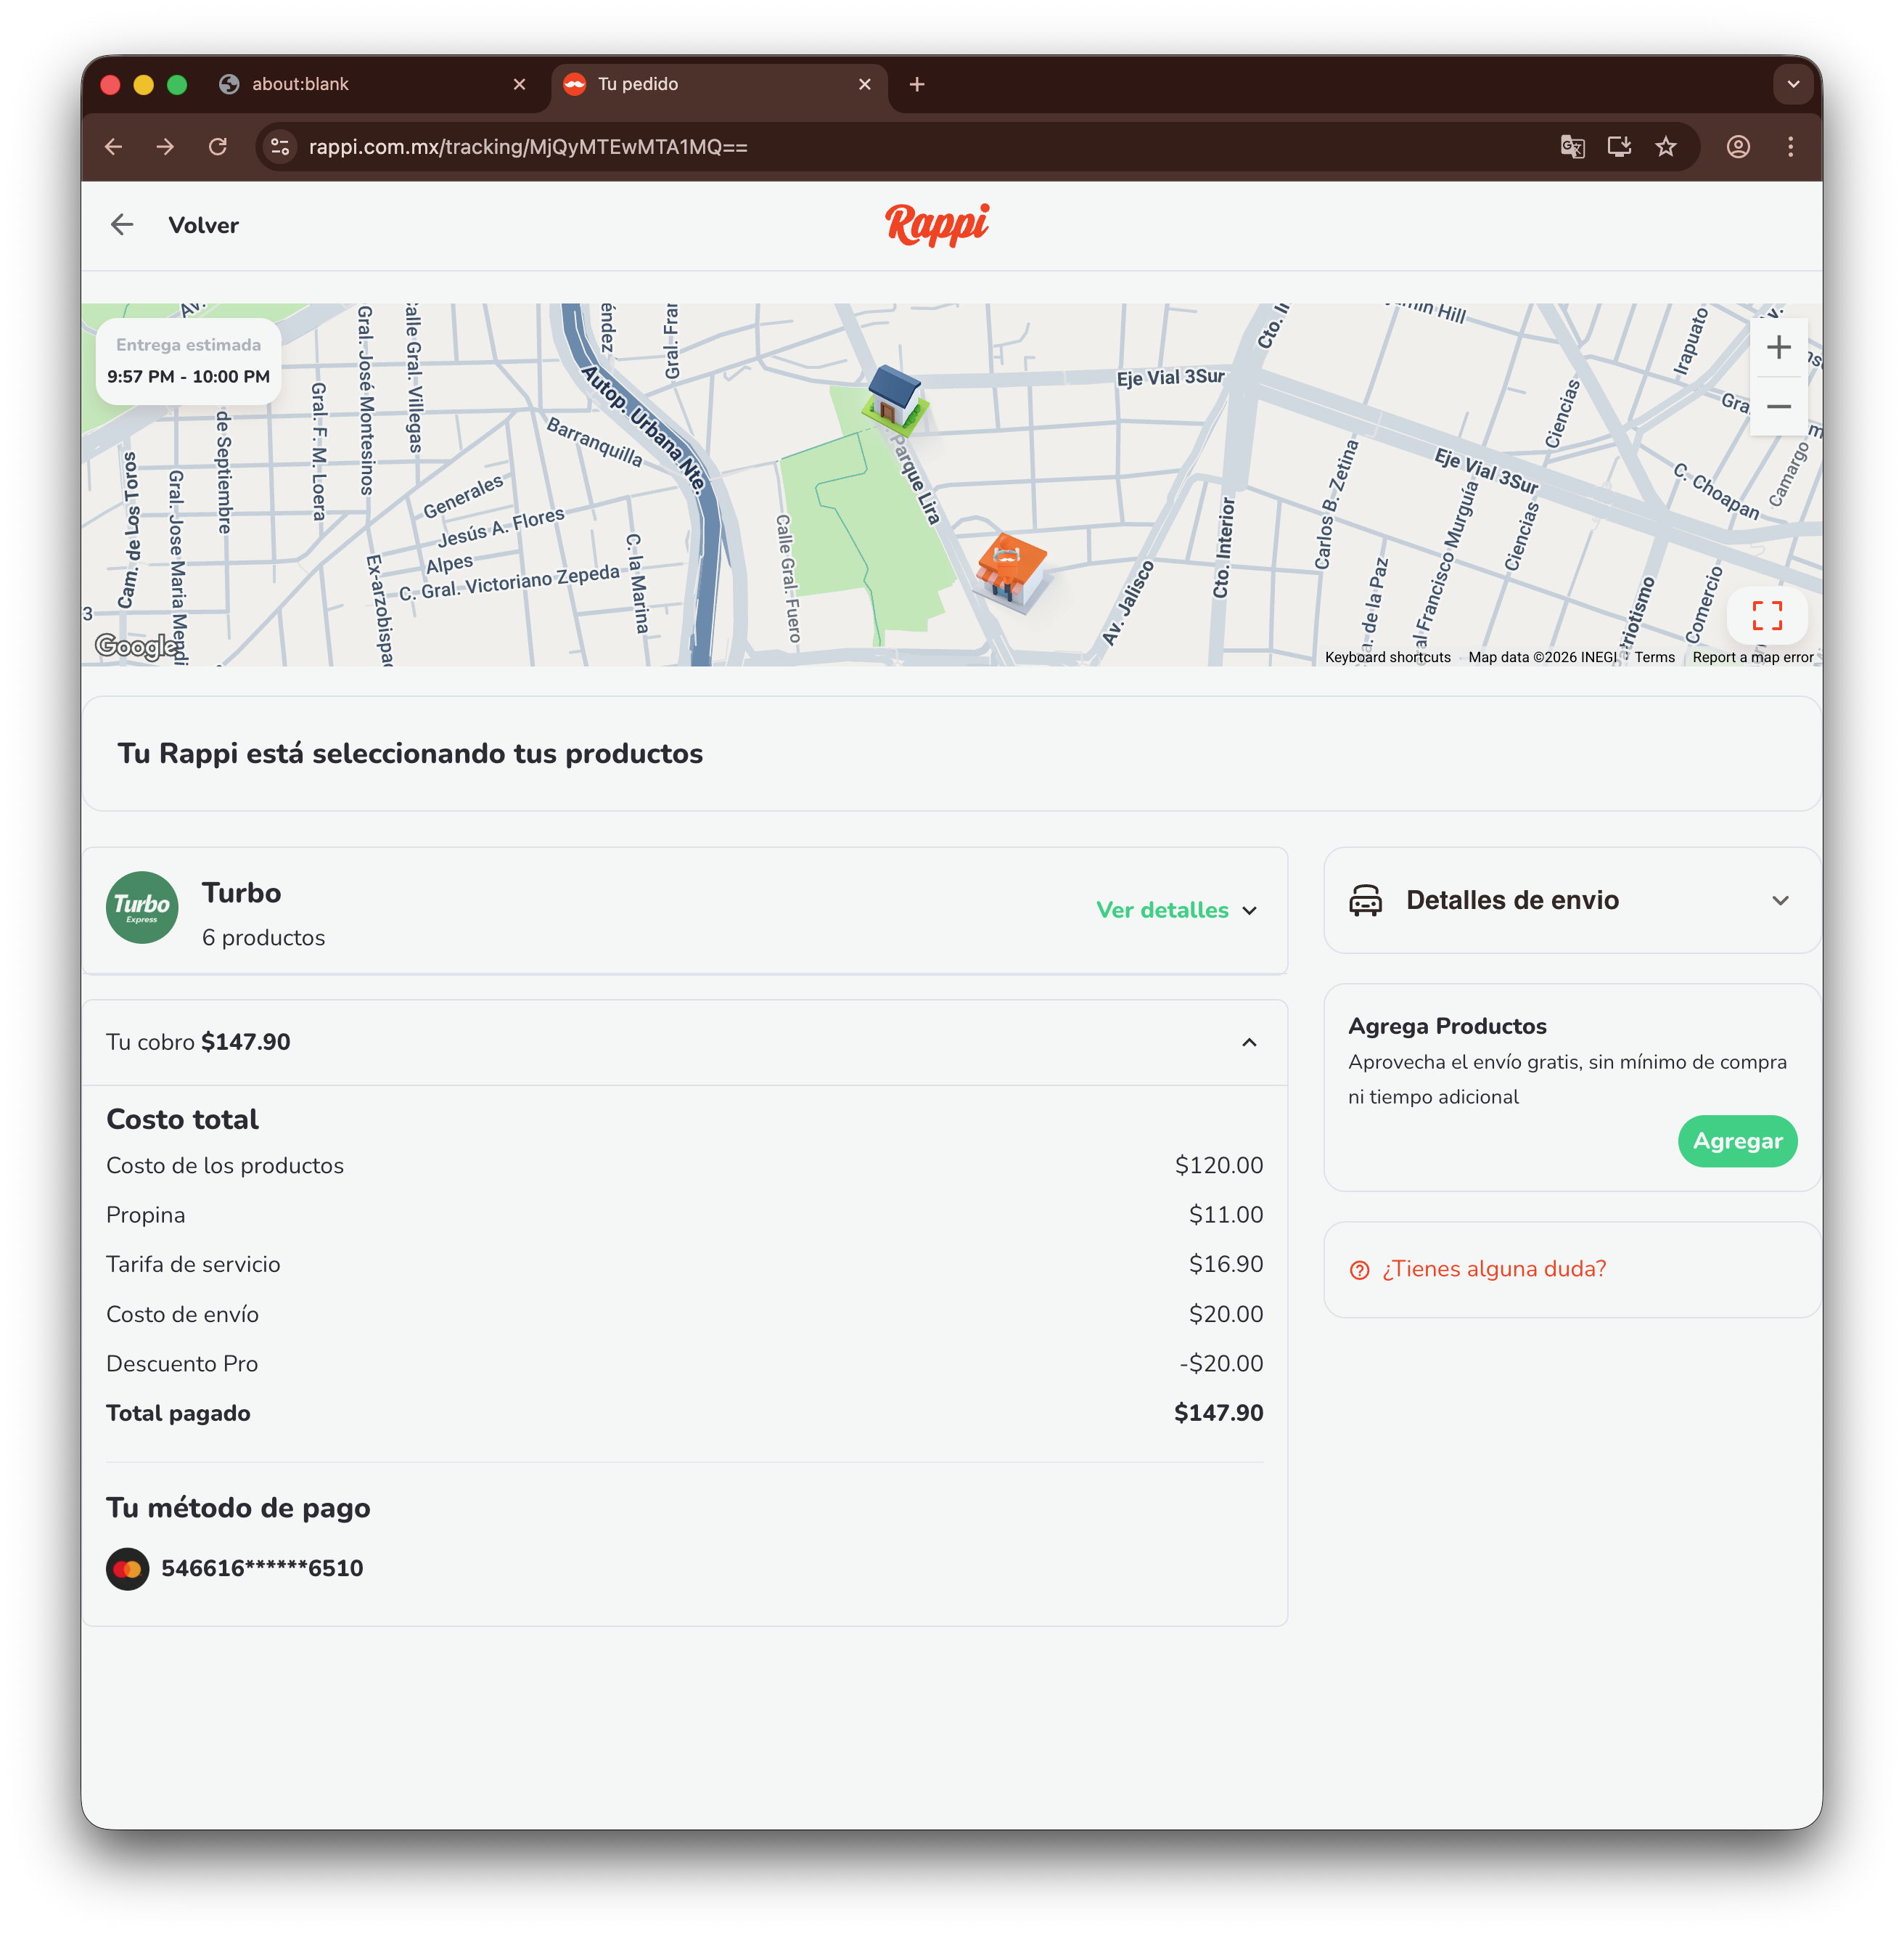Open the tab list dropdown arrow
Viewport: 1904px width, 1937px height.
(1792, 84)
